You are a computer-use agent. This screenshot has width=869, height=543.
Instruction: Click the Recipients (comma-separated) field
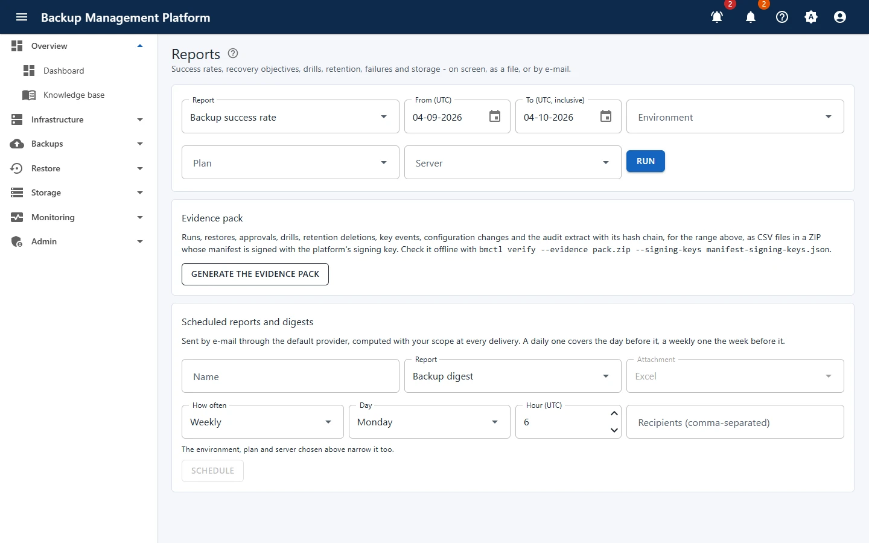coord(735,422)
